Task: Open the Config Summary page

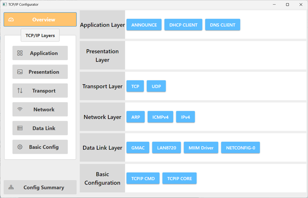Action: (x=40, y=187)
